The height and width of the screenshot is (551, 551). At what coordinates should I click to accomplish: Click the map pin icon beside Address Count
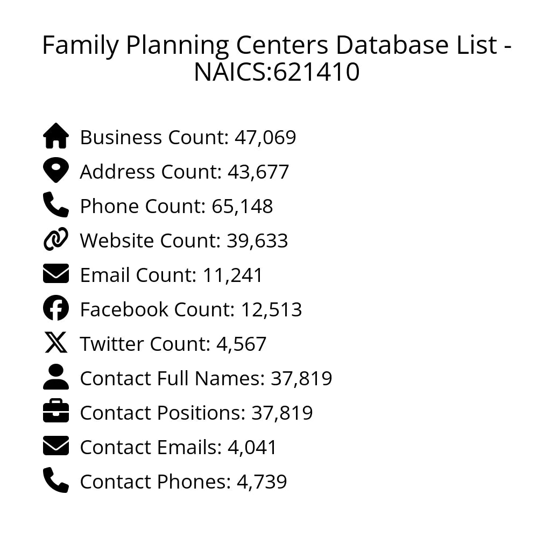tap(56, 171)
